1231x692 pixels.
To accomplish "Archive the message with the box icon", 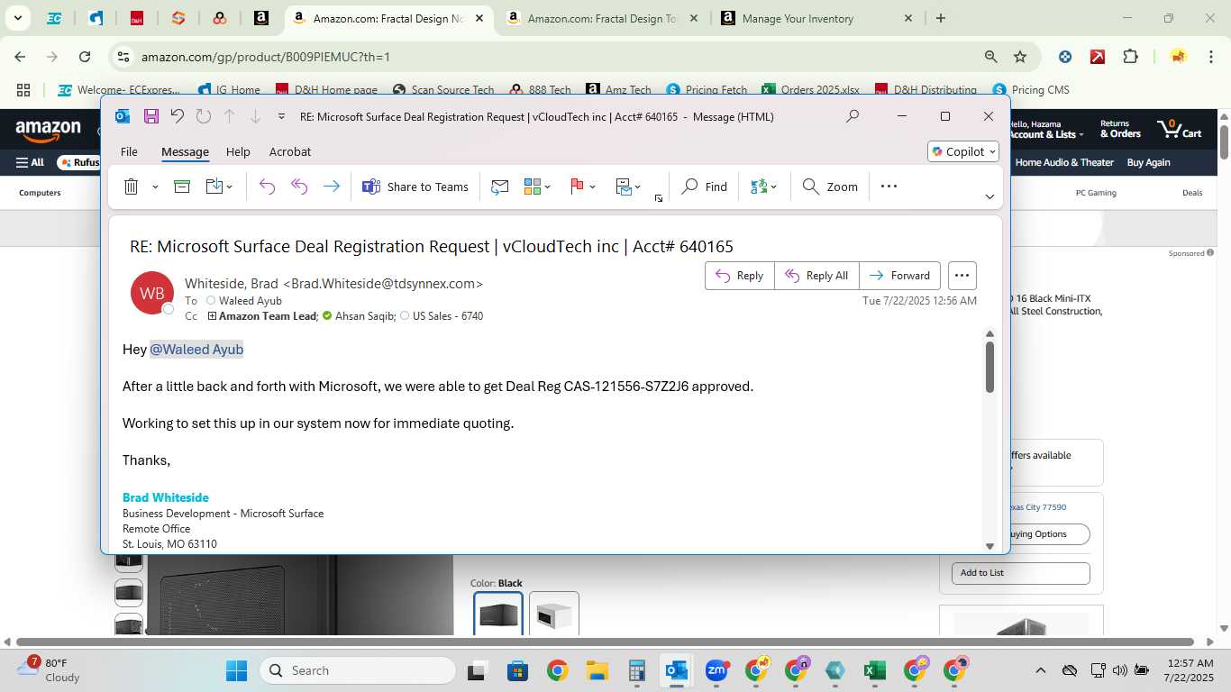I will click(182, 187).
